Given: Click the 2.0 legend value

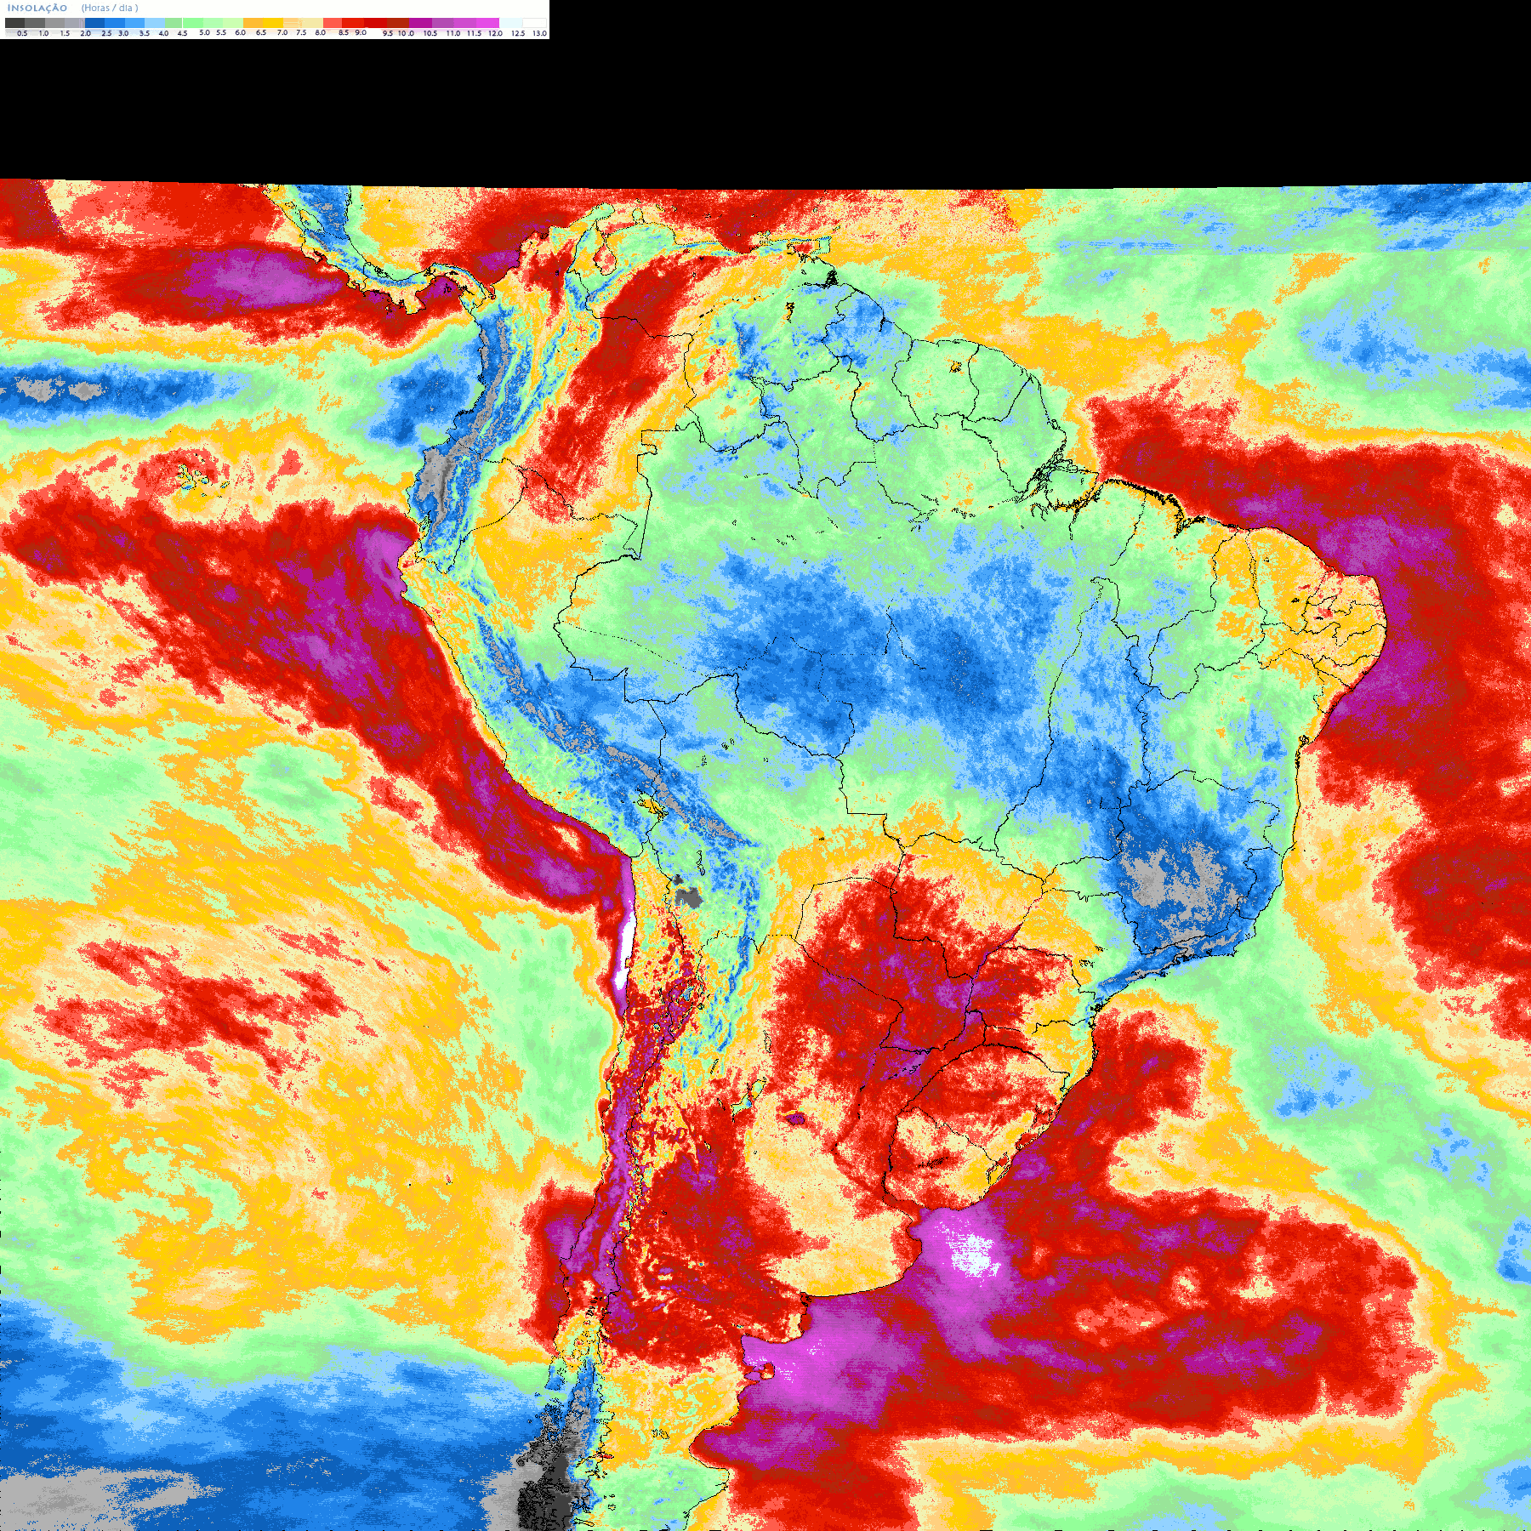Looking at the screenshot, I should click(x=85, y=33).
